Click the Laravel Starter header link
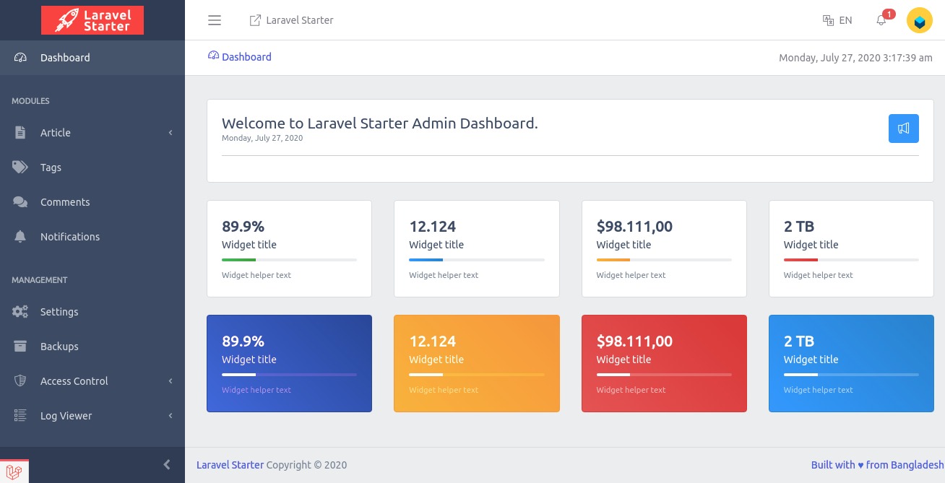 click(291, 20)
